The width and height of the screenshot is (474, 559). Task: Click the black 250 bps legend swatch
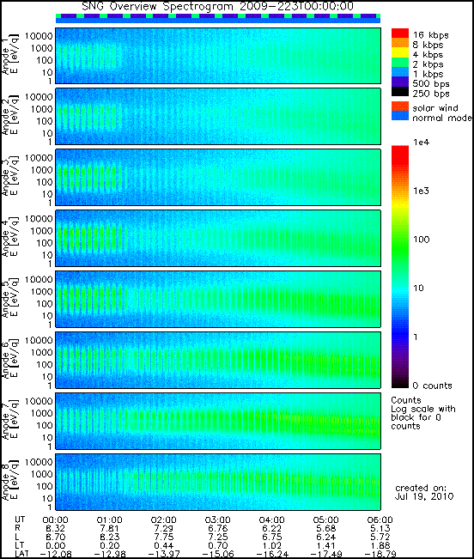click(x=400, y=91)
